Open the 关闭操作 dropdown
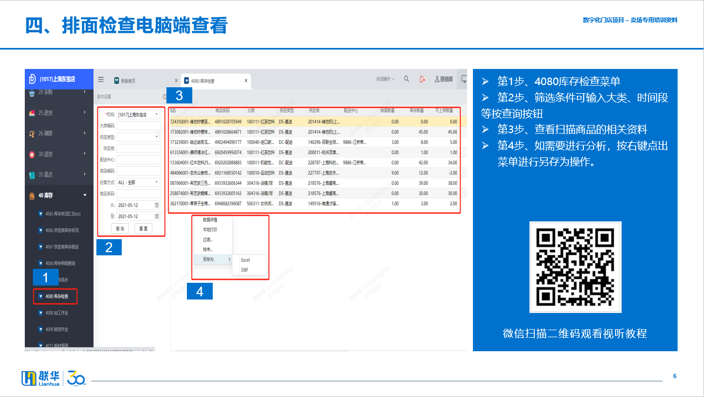The height and width of the screenshot is (397, 704). (x=385, y=79)
